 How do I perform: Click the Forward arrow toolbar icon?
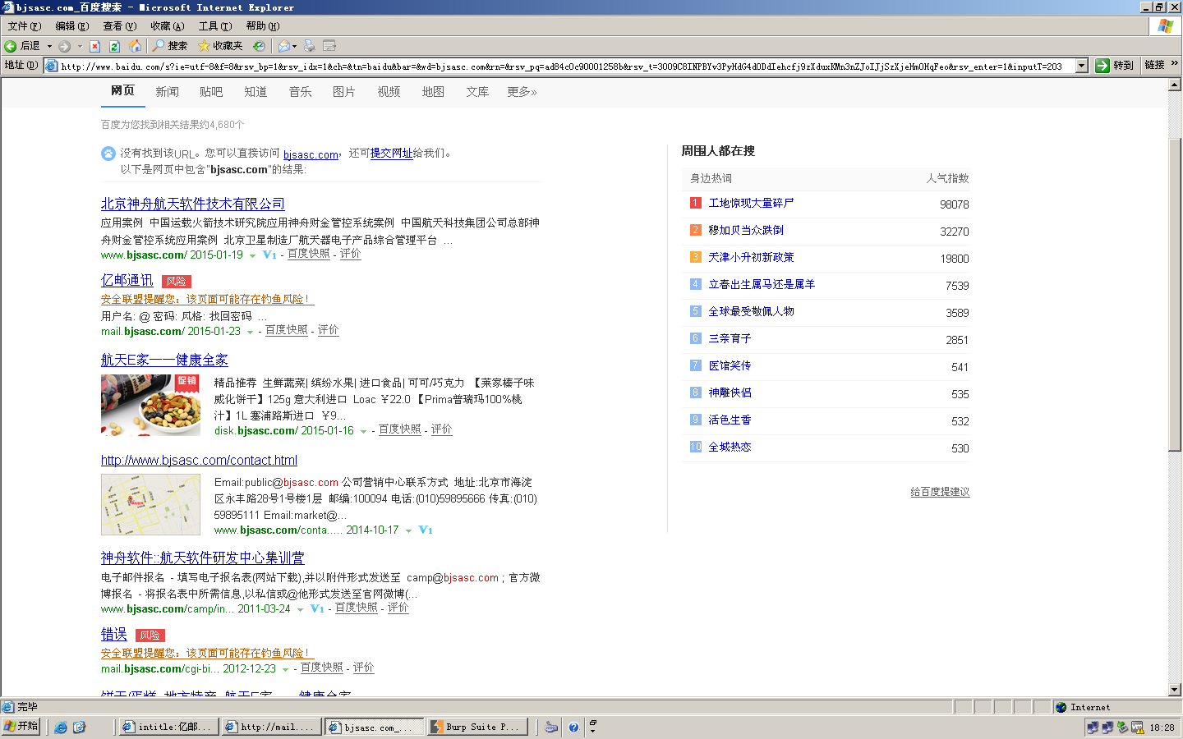pyautogui.click(x=64, y=46)
